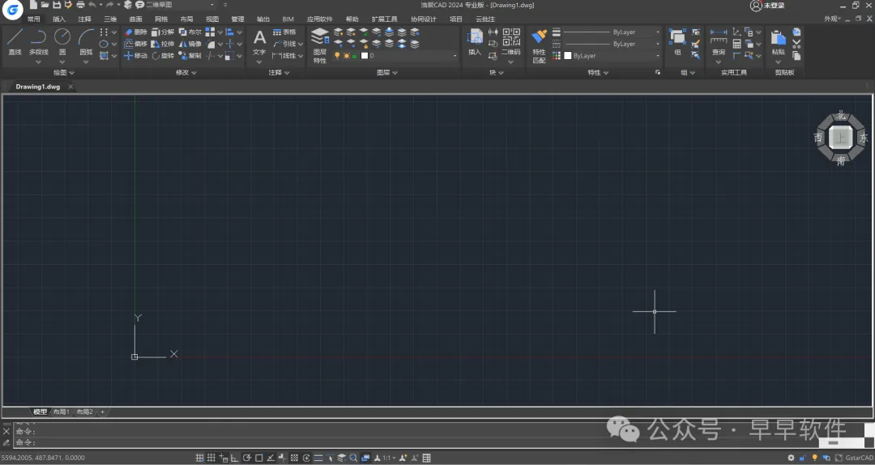Click the coordinates readout in status bar
The width and height of the screenshot is (875, 465).
(43, 458)
